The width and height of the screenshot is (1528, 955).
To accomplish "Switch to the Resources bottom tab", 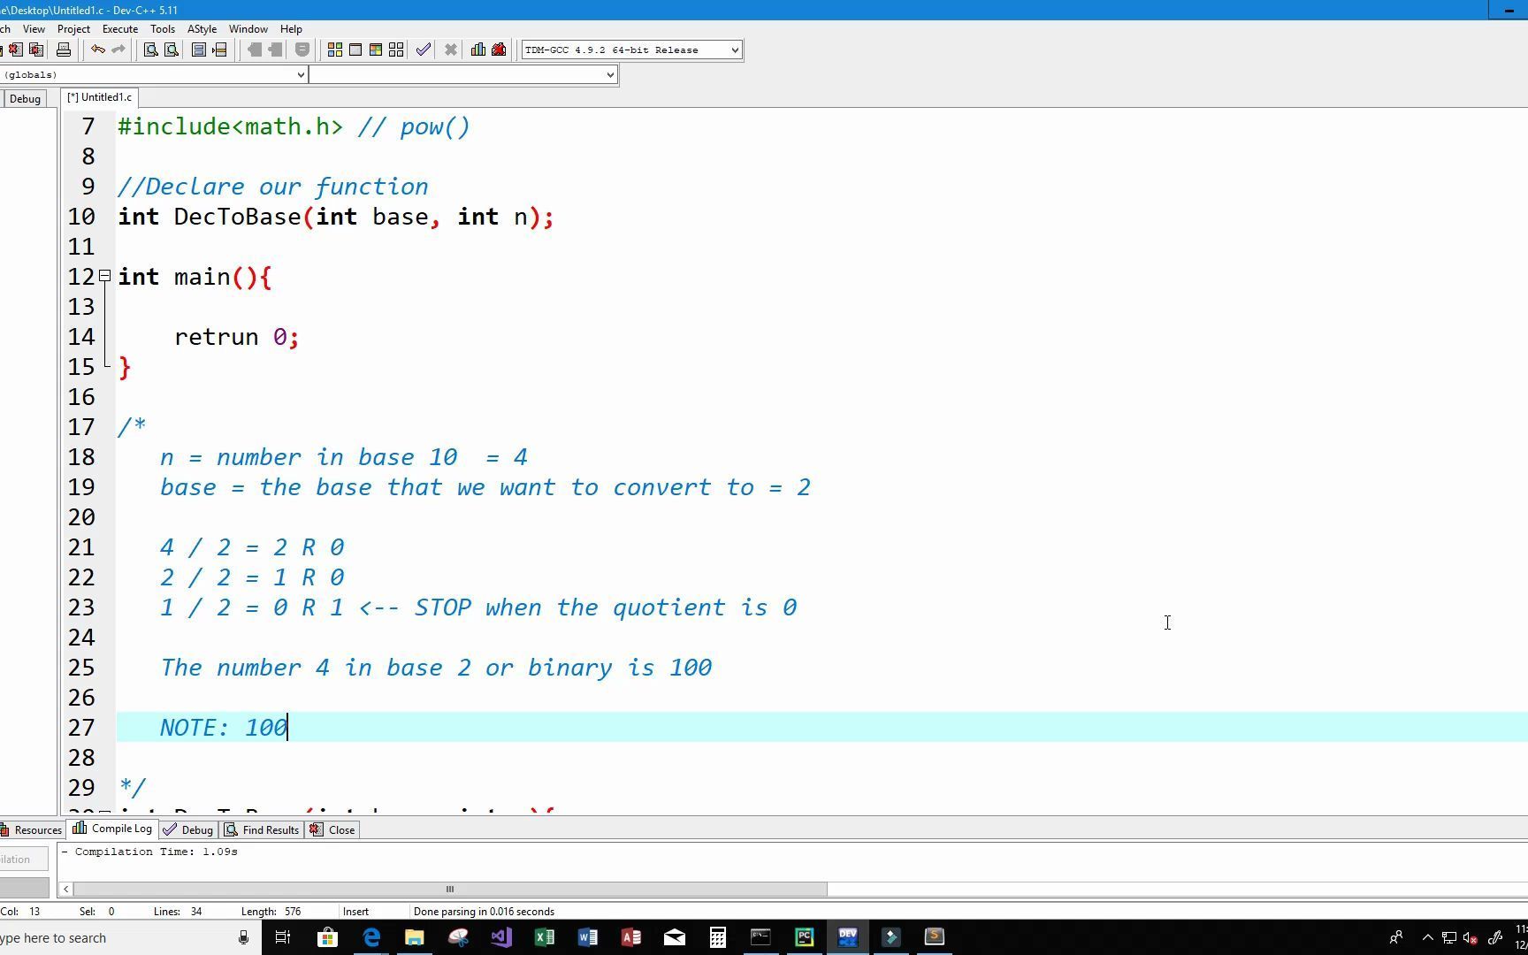I will 32,830.
